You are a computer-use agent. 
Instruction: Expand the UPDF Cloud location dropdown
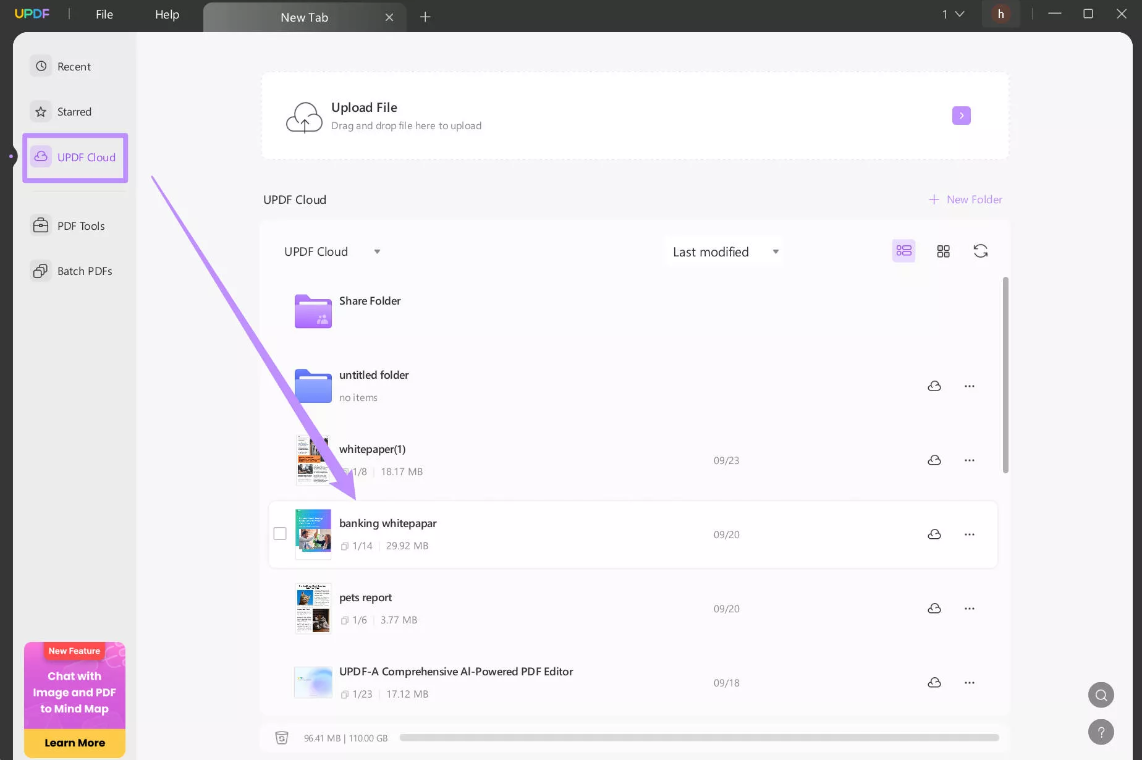(x=332, y=251)
